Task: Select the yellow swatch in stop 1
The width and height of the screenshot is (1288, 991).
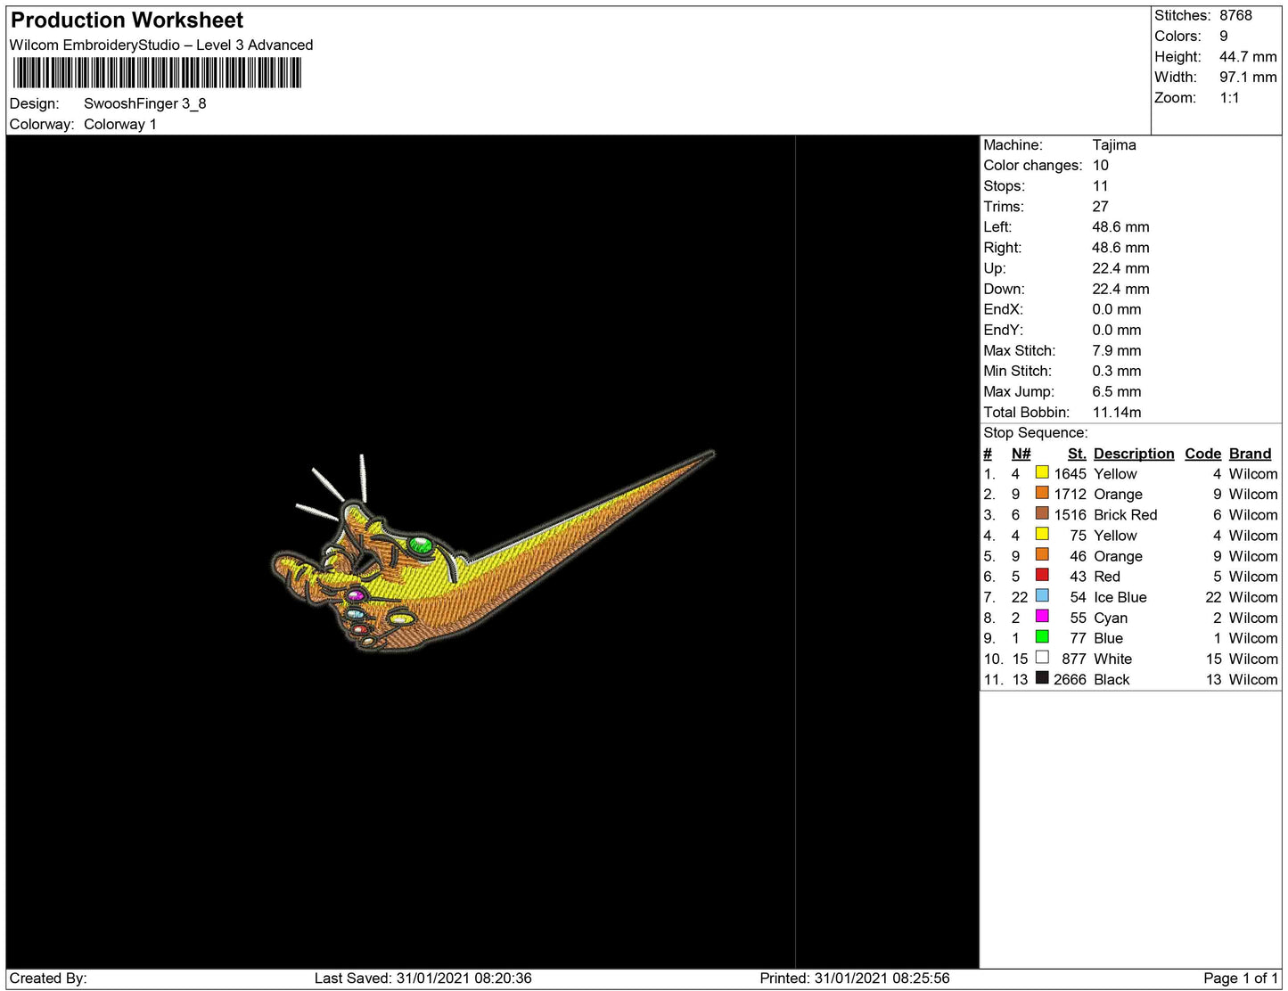Action: click(x=1041, y=473)
